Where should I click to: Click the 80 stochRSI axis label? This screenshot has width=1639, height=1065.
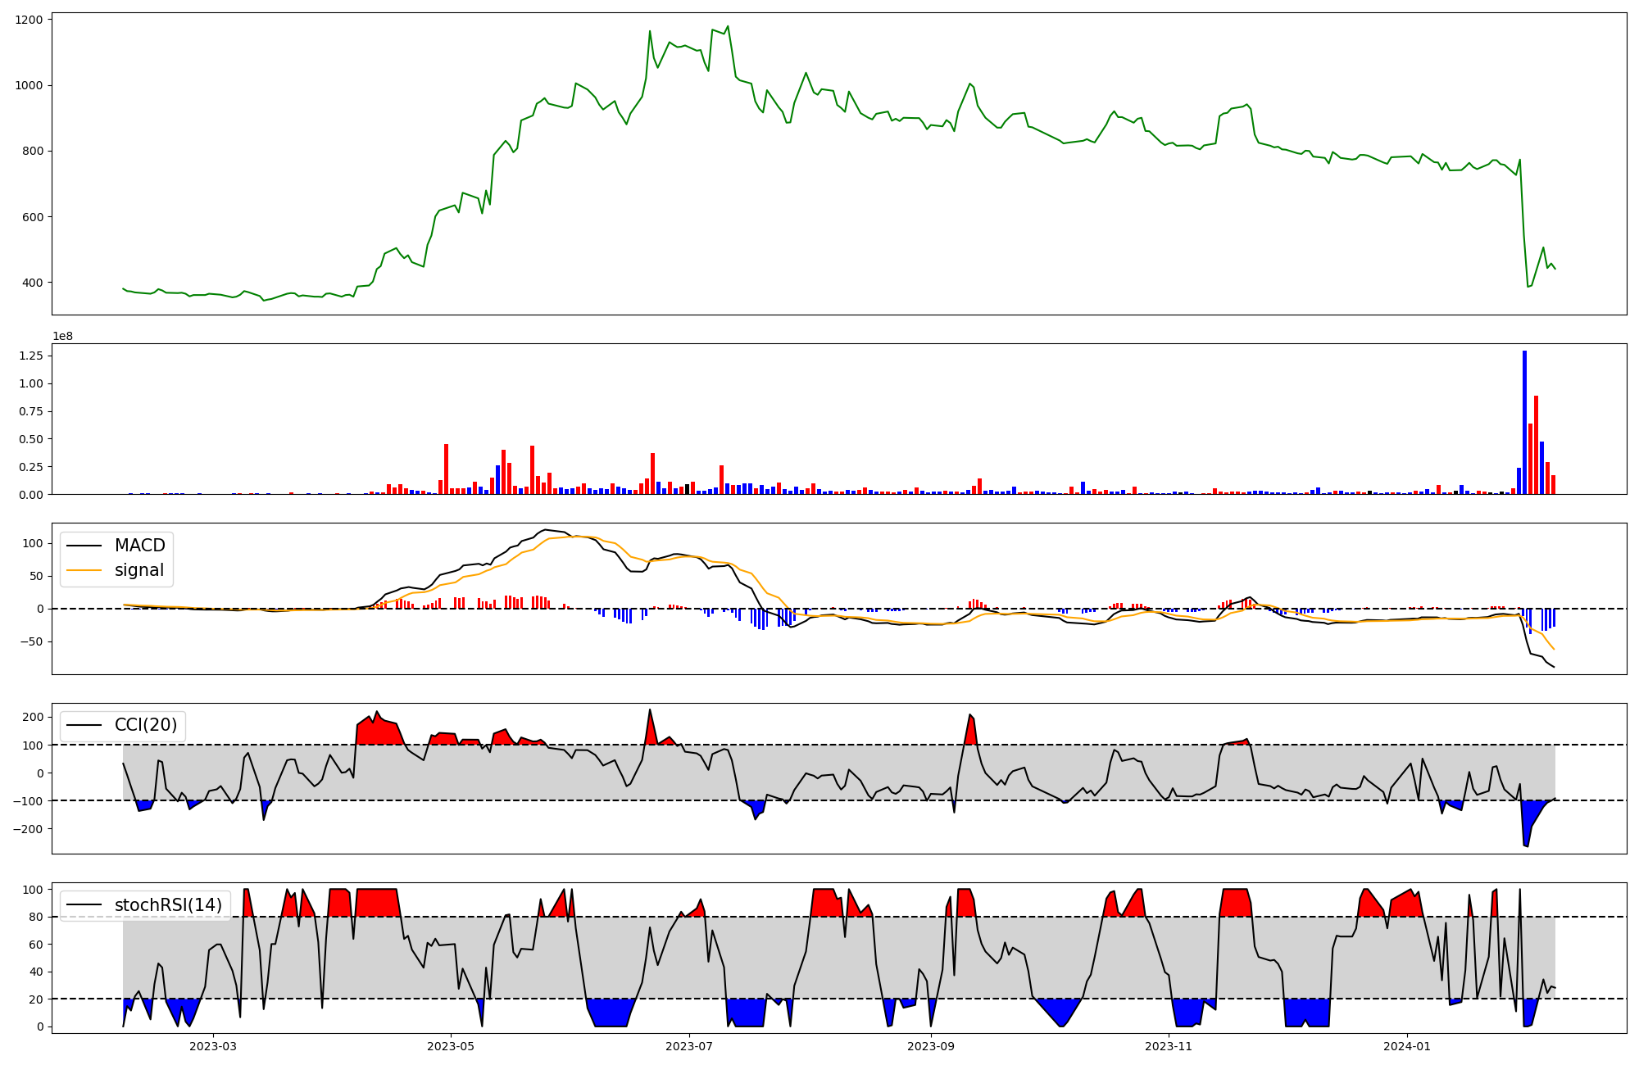pos(37,918)
